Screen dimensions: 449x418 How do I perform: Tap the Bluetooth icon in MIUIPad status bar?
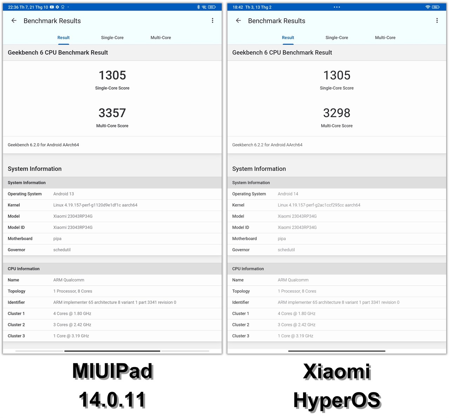tap(198, 7)
